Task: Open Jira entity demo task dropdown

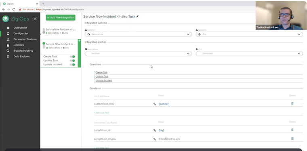Action: pos(249,53)
